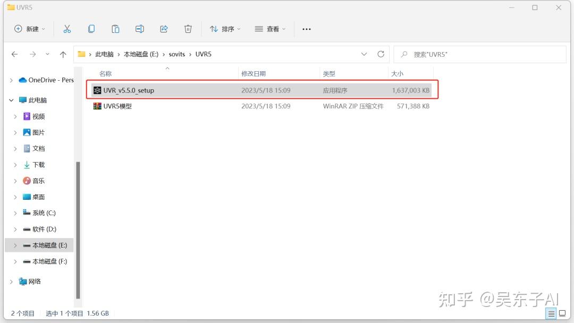Expand the 下载 folder chevron
The height and width of the screenshot is (323, 574).
15,165
